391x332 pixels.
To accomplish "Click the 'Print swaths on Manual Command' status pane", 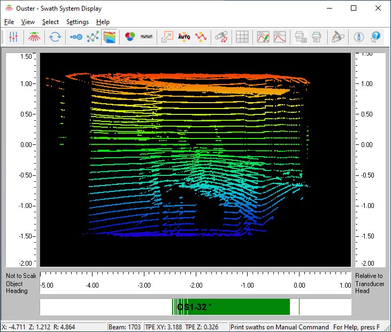I will (x=279, y=327).
